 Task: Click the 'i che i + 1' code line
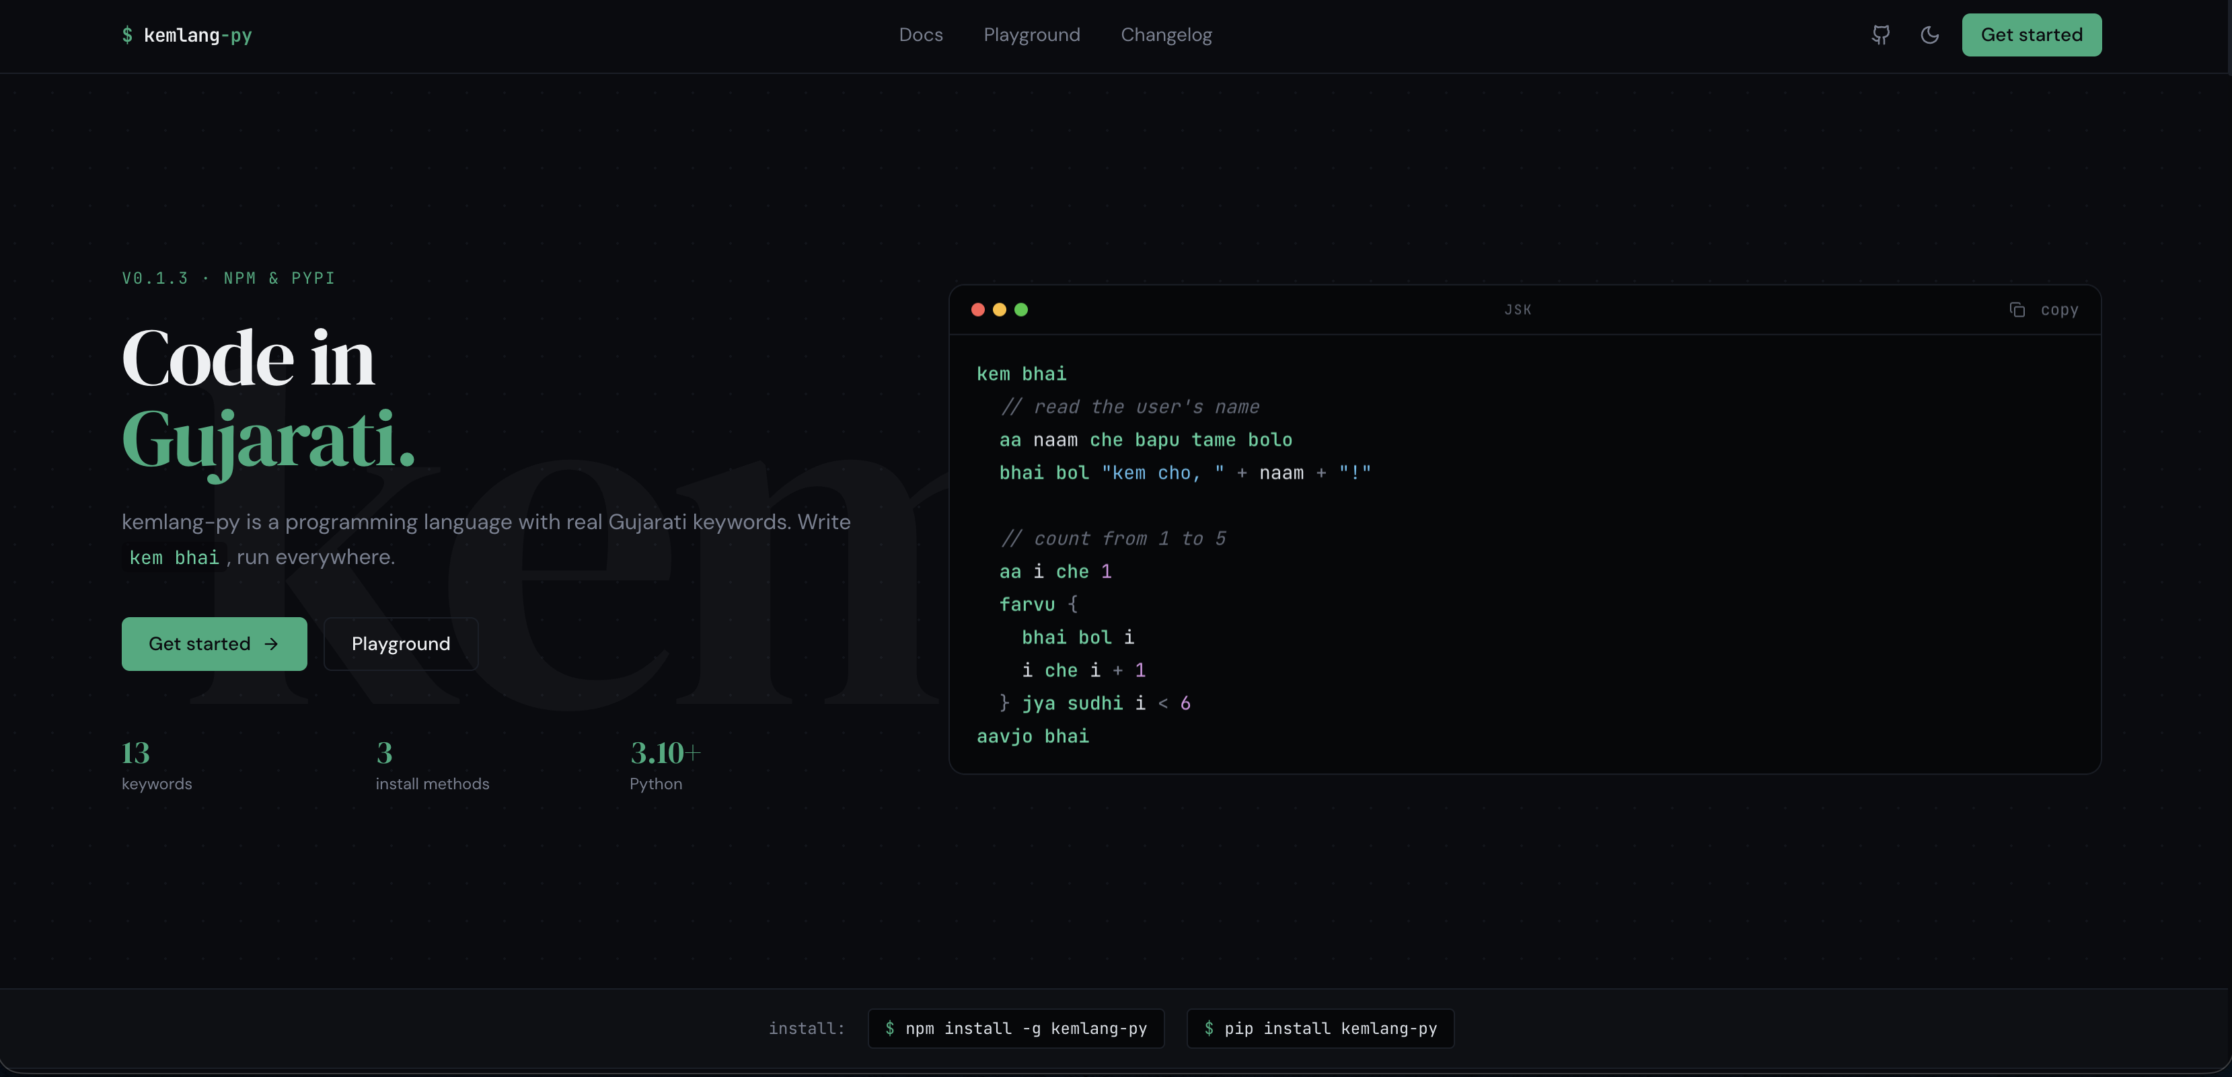pyautogui.click(x=1083, y=670)
